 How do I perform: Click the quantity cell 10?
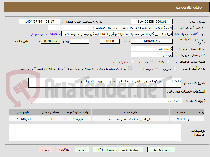click(x=51, y=119)
